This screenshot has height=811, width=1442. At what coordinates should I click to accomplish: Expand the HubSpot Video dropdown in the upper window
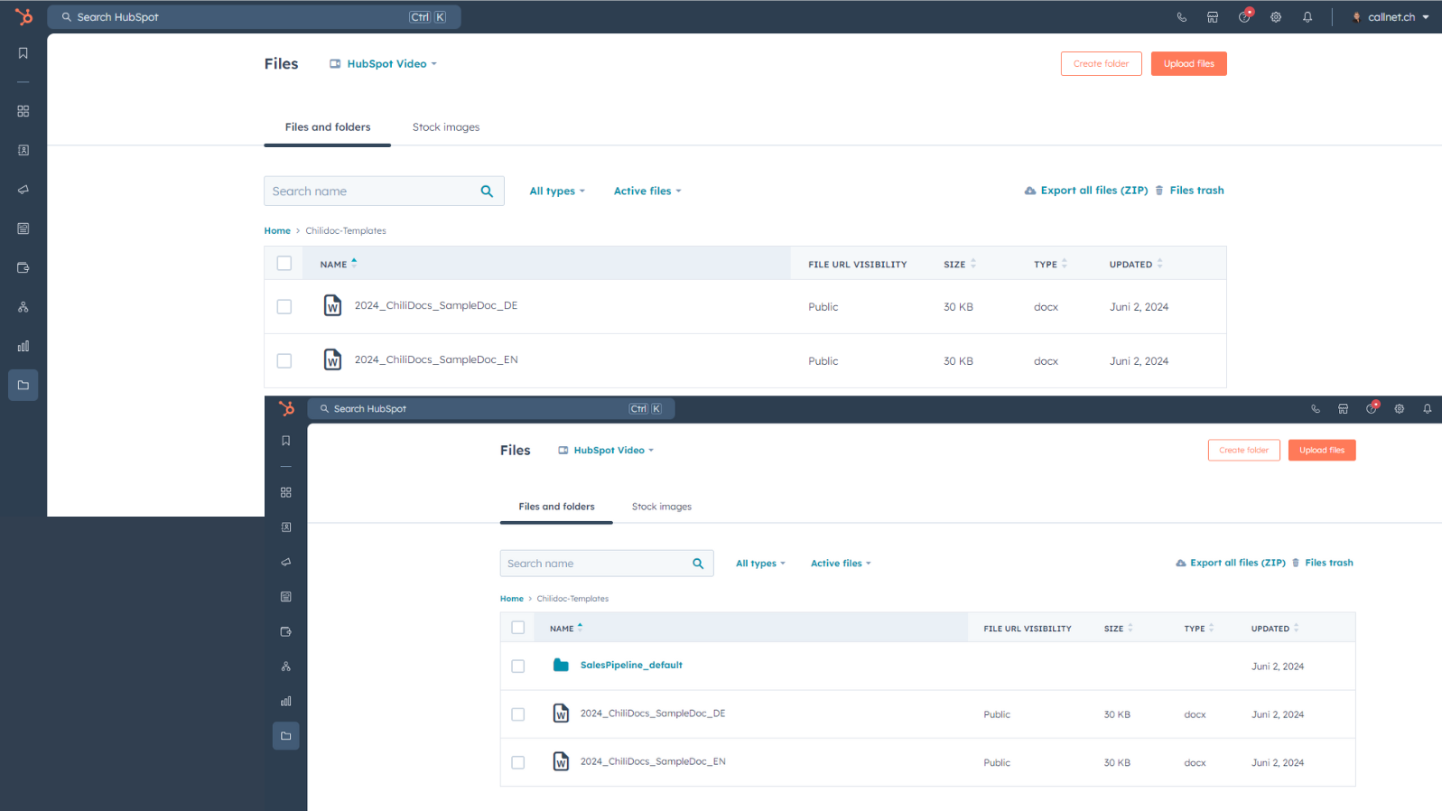pos(384,64)
